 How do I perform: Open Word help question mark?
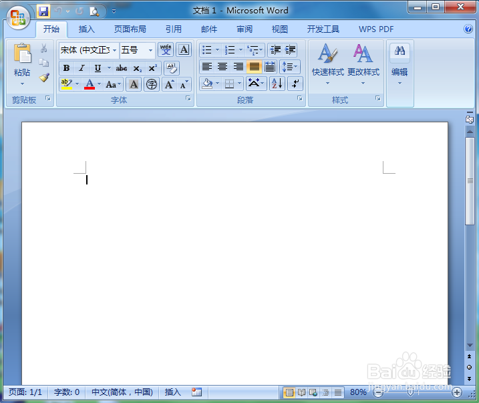[468, 29]
